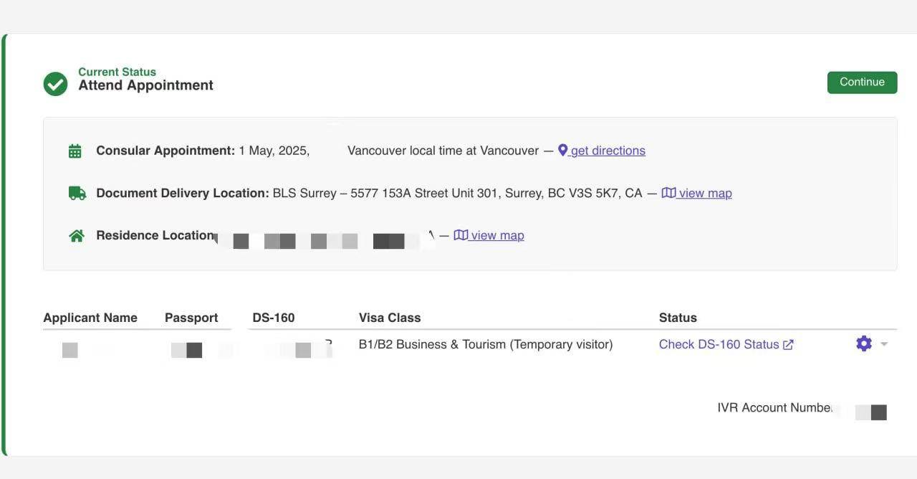The width and height of the screenshot is (917, 479).
Task: Open view map link for Residence Location
Action: [497, 235]
